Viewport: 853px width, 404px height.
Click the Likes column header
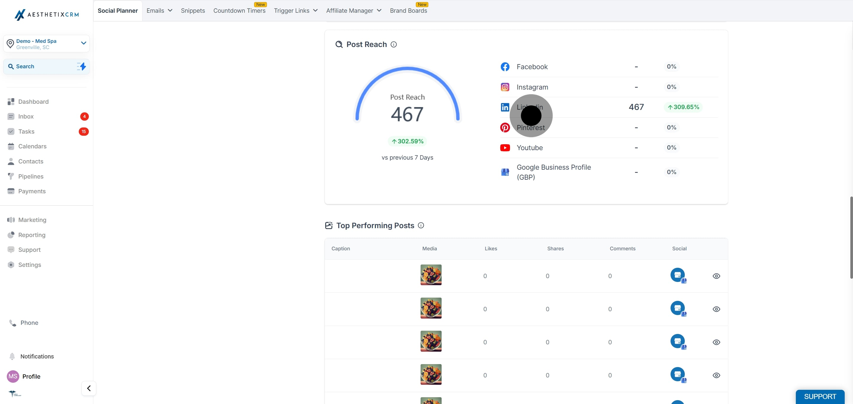click(491, 249)
